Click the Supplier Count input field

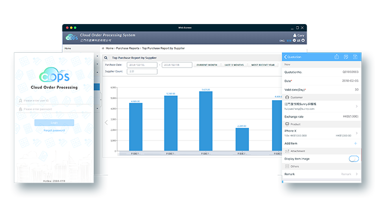click(x=142, y=72)
